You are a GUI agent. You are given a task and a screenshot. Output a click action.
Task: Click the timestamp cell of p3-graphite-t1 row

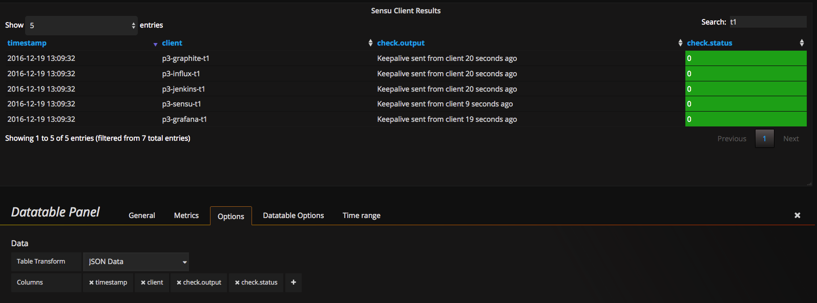pos(41,58)
